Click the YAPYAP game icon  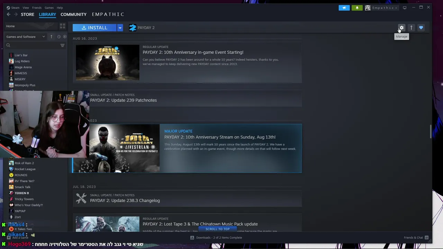pyautogui.click(x=11, y=211)
